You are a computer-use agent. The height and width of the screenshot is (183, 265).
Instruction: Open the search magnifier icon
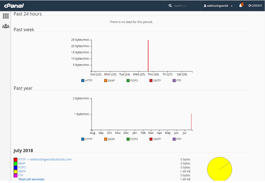click(170, 5)
